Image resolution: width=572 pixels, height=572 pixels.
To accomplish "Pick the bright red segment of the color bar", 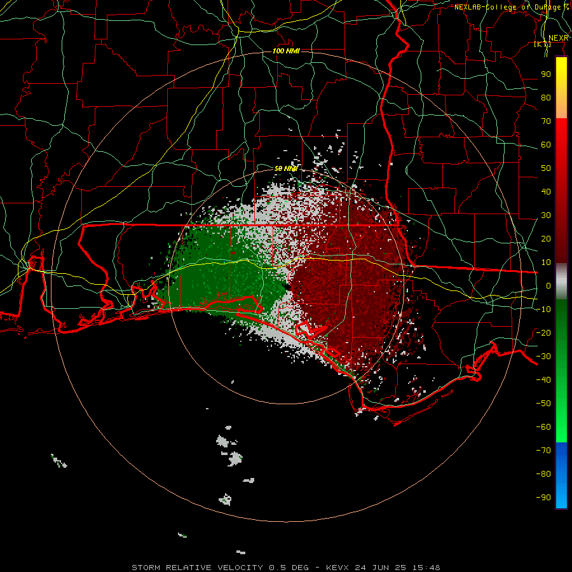I will [561, 191].
